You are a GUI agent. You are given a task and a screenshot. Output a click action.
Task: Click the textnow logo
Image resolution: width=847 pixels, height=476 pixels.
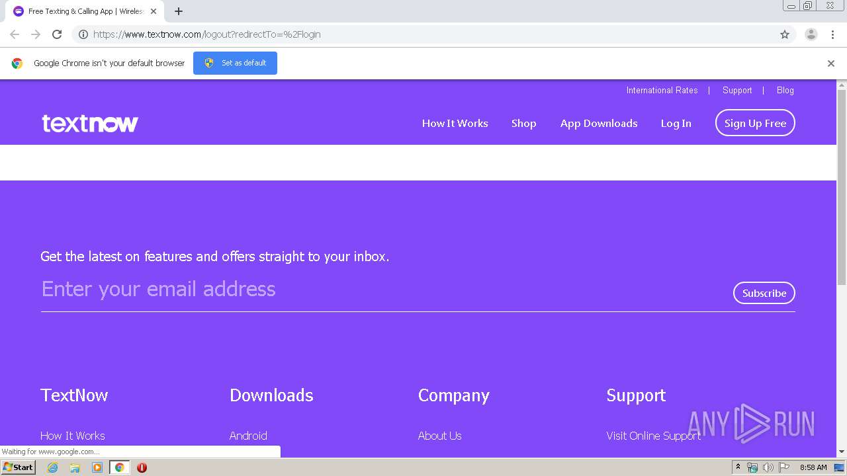pyautogui.click(x=90, y=123)
